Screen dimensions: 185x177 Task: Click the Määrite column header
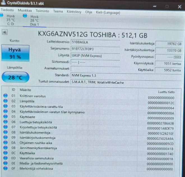25,90
